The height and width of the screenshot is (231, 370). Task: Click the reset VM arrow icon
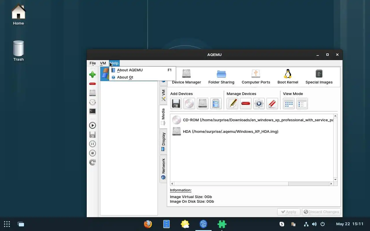click(92, 162)
